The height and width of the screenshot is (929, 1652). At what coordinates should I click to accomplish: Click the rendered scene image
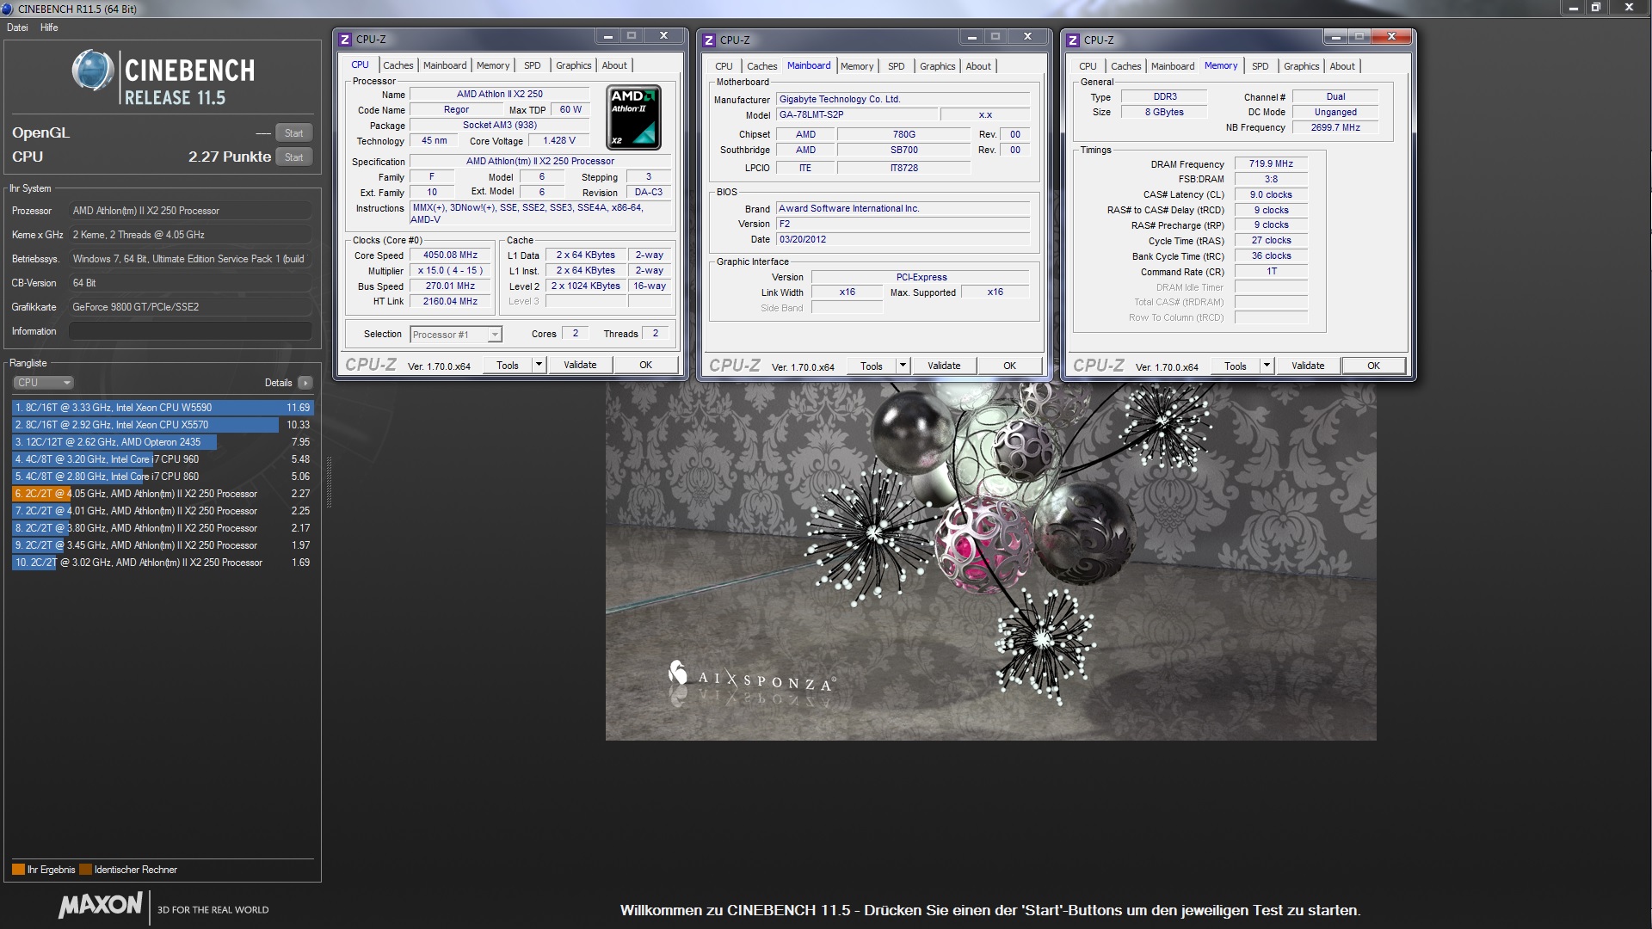click(x=990, y=561)
